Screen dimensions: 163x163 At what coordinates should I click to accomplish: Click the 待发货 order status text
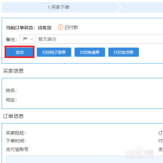pyautogui.click(x=45, y=28)
